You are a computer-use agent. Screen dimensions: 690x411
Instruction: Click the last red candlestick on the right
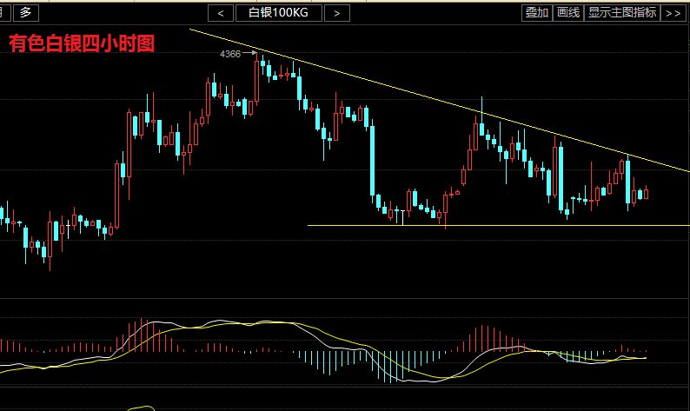tap(646, 193)
